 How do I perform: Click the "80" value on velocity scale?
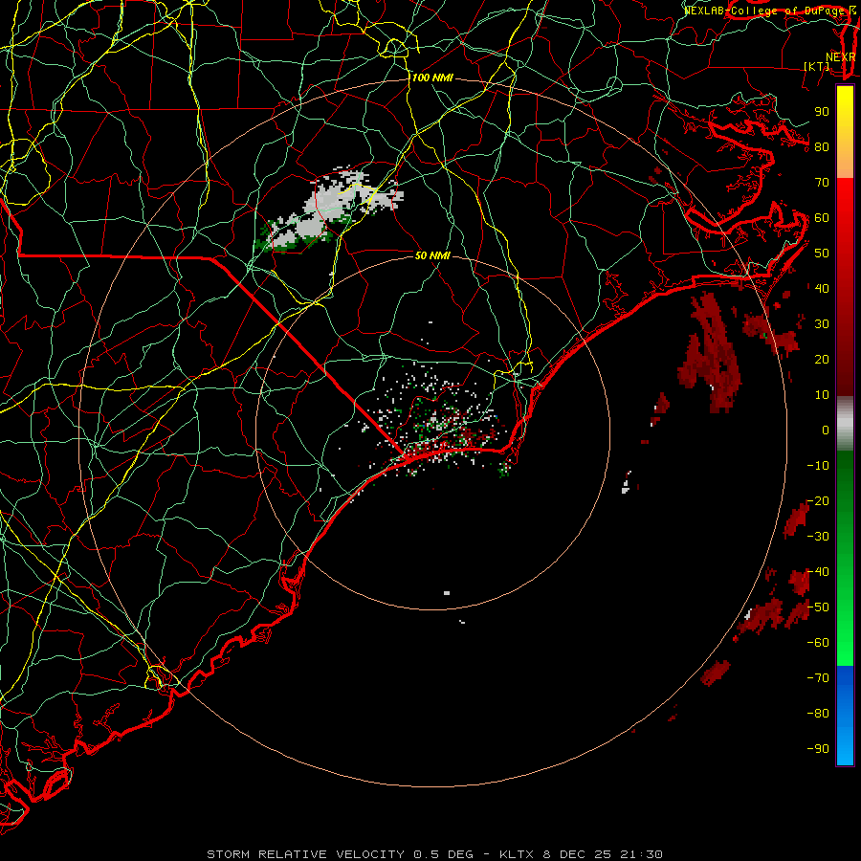click(x=822, y=147)
